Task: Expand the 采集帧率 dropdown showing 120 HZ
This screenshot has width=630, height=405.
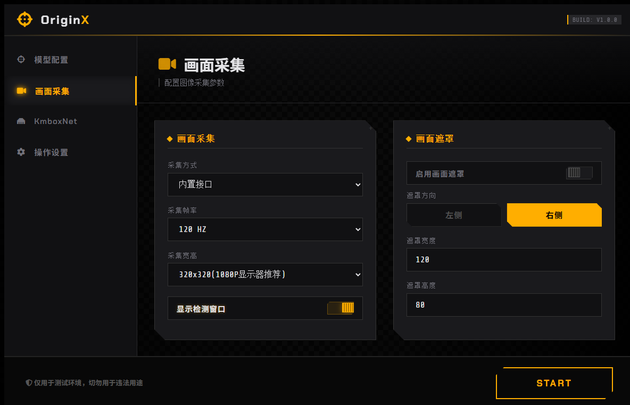Action: tap(265, 229)
